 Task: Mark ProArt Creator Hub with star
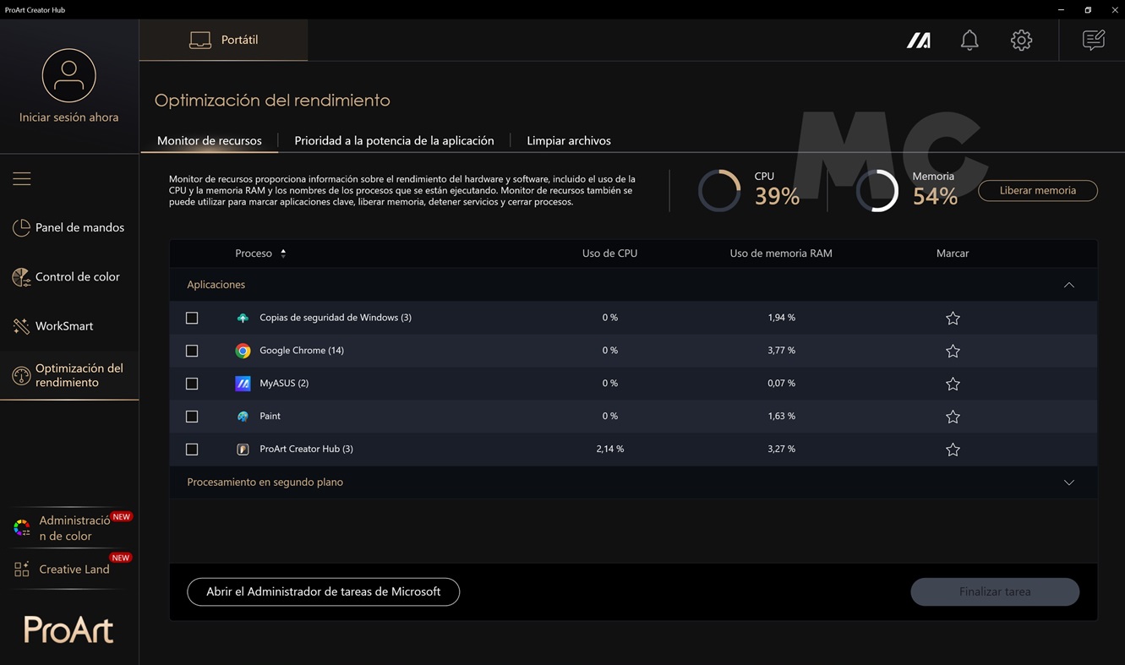[953, 450]
